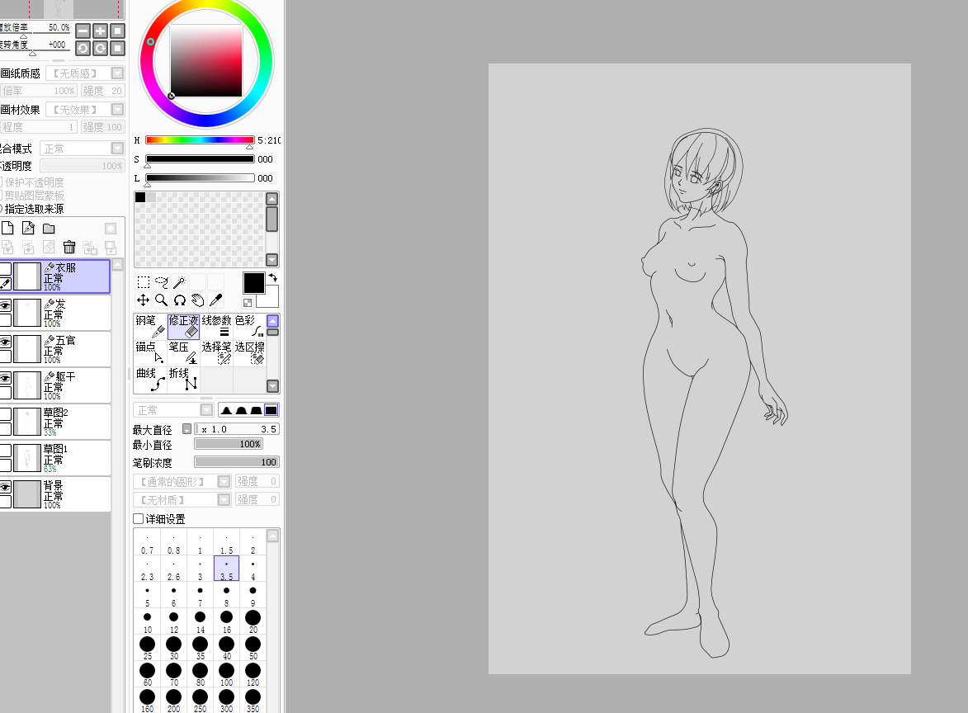Click the black swatch in palette
Screen dimensions: 968x713
[x=140, y=197]
